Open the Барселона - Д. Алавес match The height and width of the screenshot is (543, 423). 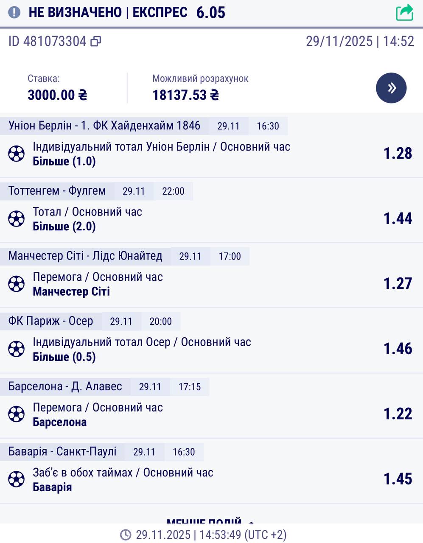[x=65, y=387]
